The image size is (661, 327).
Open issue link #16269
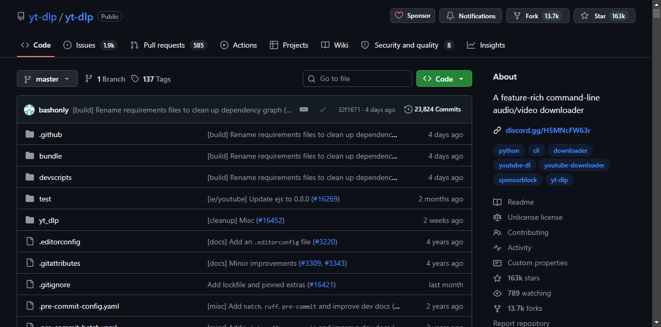pos(325,199)
